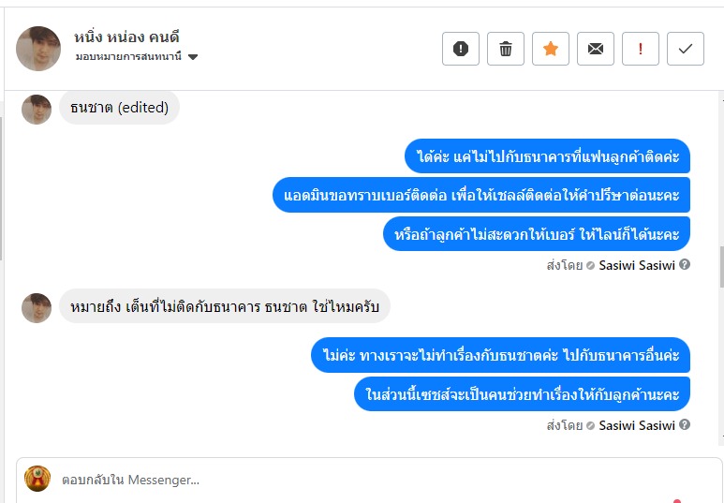Viewport: 724px width, 503px height.
Task: Expand the มอบหมายการสนทนานี้ dropdown arrow
Action: [x=193, y=57]
